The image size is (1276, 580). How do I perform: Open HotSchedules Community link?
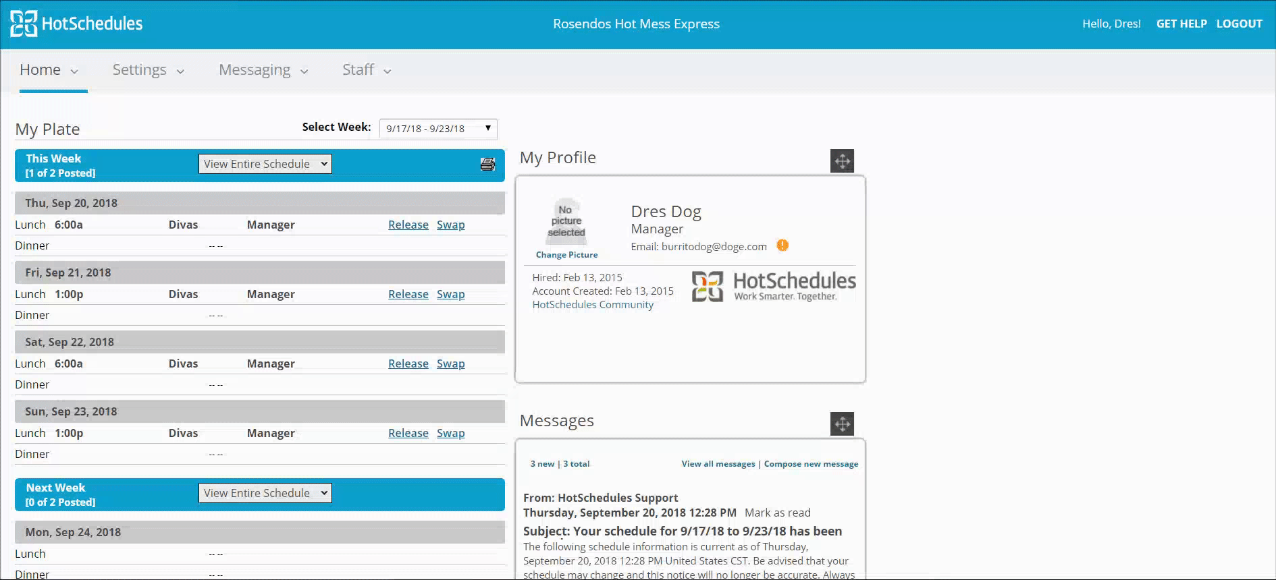[593, 305]
